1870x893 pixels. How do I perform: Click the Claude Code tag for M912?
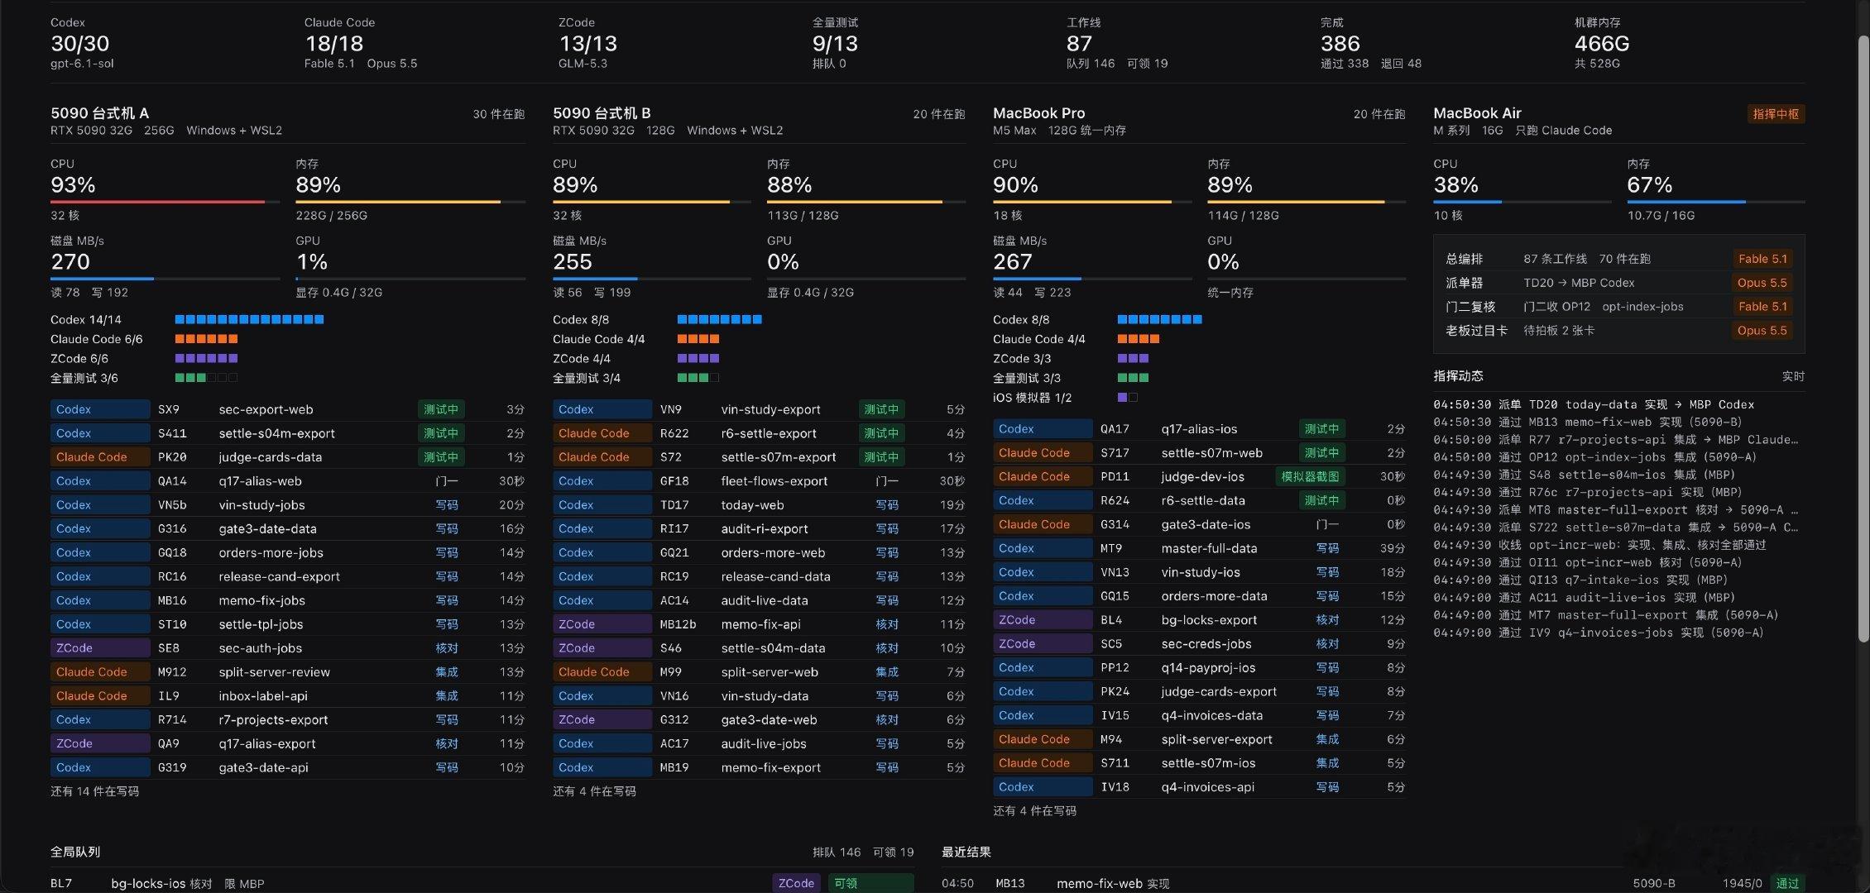(x=100, y=672)
